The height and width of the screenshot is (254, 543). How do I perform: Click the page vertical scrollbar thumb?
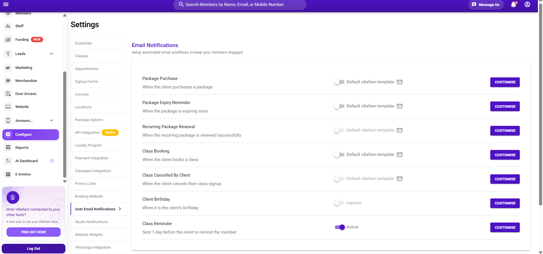coord(540,105)
